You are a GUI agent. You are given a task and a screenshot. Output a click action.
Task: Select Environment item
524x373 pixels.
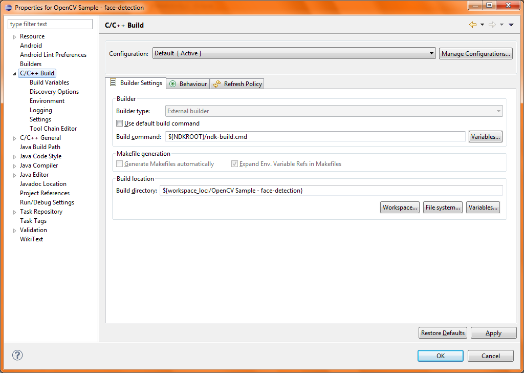click(47, 101)
